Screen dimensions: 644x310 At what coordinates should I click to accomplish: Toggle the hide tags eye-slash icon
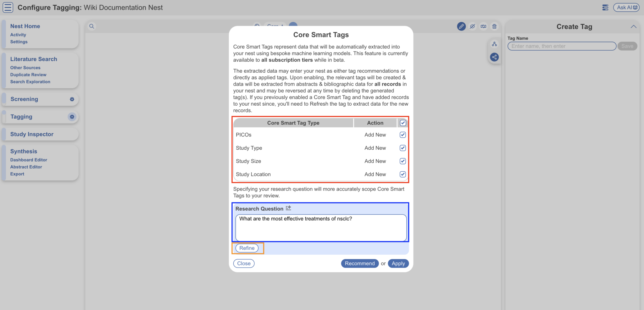pos(472,26)
